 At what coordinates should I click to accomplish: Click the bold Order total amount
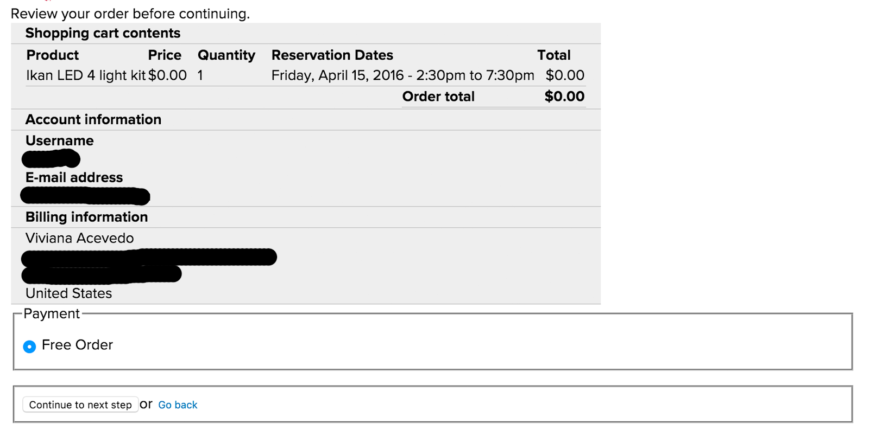coord(564,97)
